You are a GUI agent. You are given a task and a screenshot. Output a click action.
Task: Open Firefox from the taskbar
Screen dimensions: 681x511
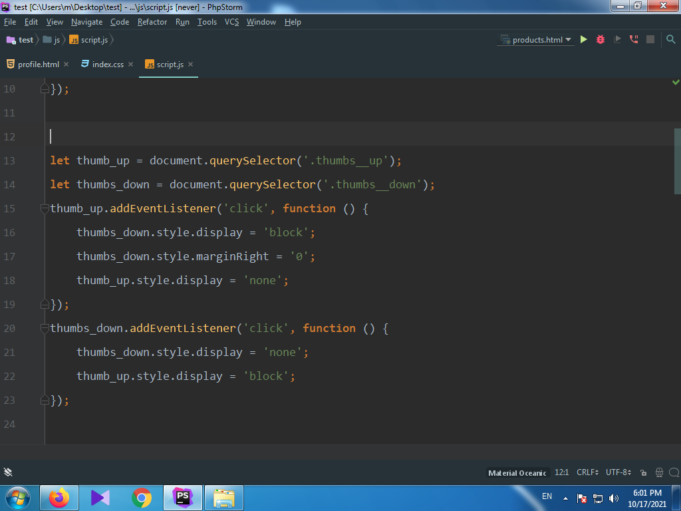click(x=59, y=497)
